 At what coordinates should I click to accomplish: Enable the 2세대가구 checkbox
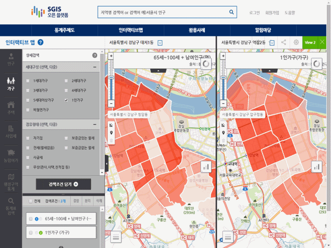(x=66, y=81)
